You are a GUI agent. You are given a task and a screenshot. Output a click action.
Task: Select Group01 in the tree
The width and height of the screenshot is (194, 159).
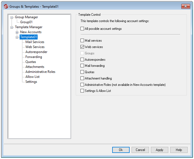pyautogui.click(x=26, y=22)
